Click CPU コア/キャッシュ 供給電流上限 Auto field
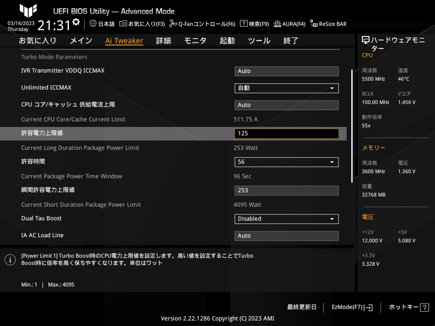 pos(287,105)
